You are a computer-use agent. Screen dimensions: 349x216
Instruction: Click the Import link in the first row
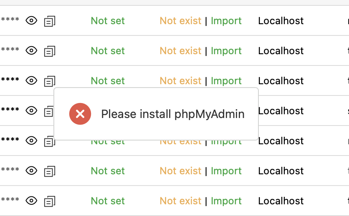[226, 21]
